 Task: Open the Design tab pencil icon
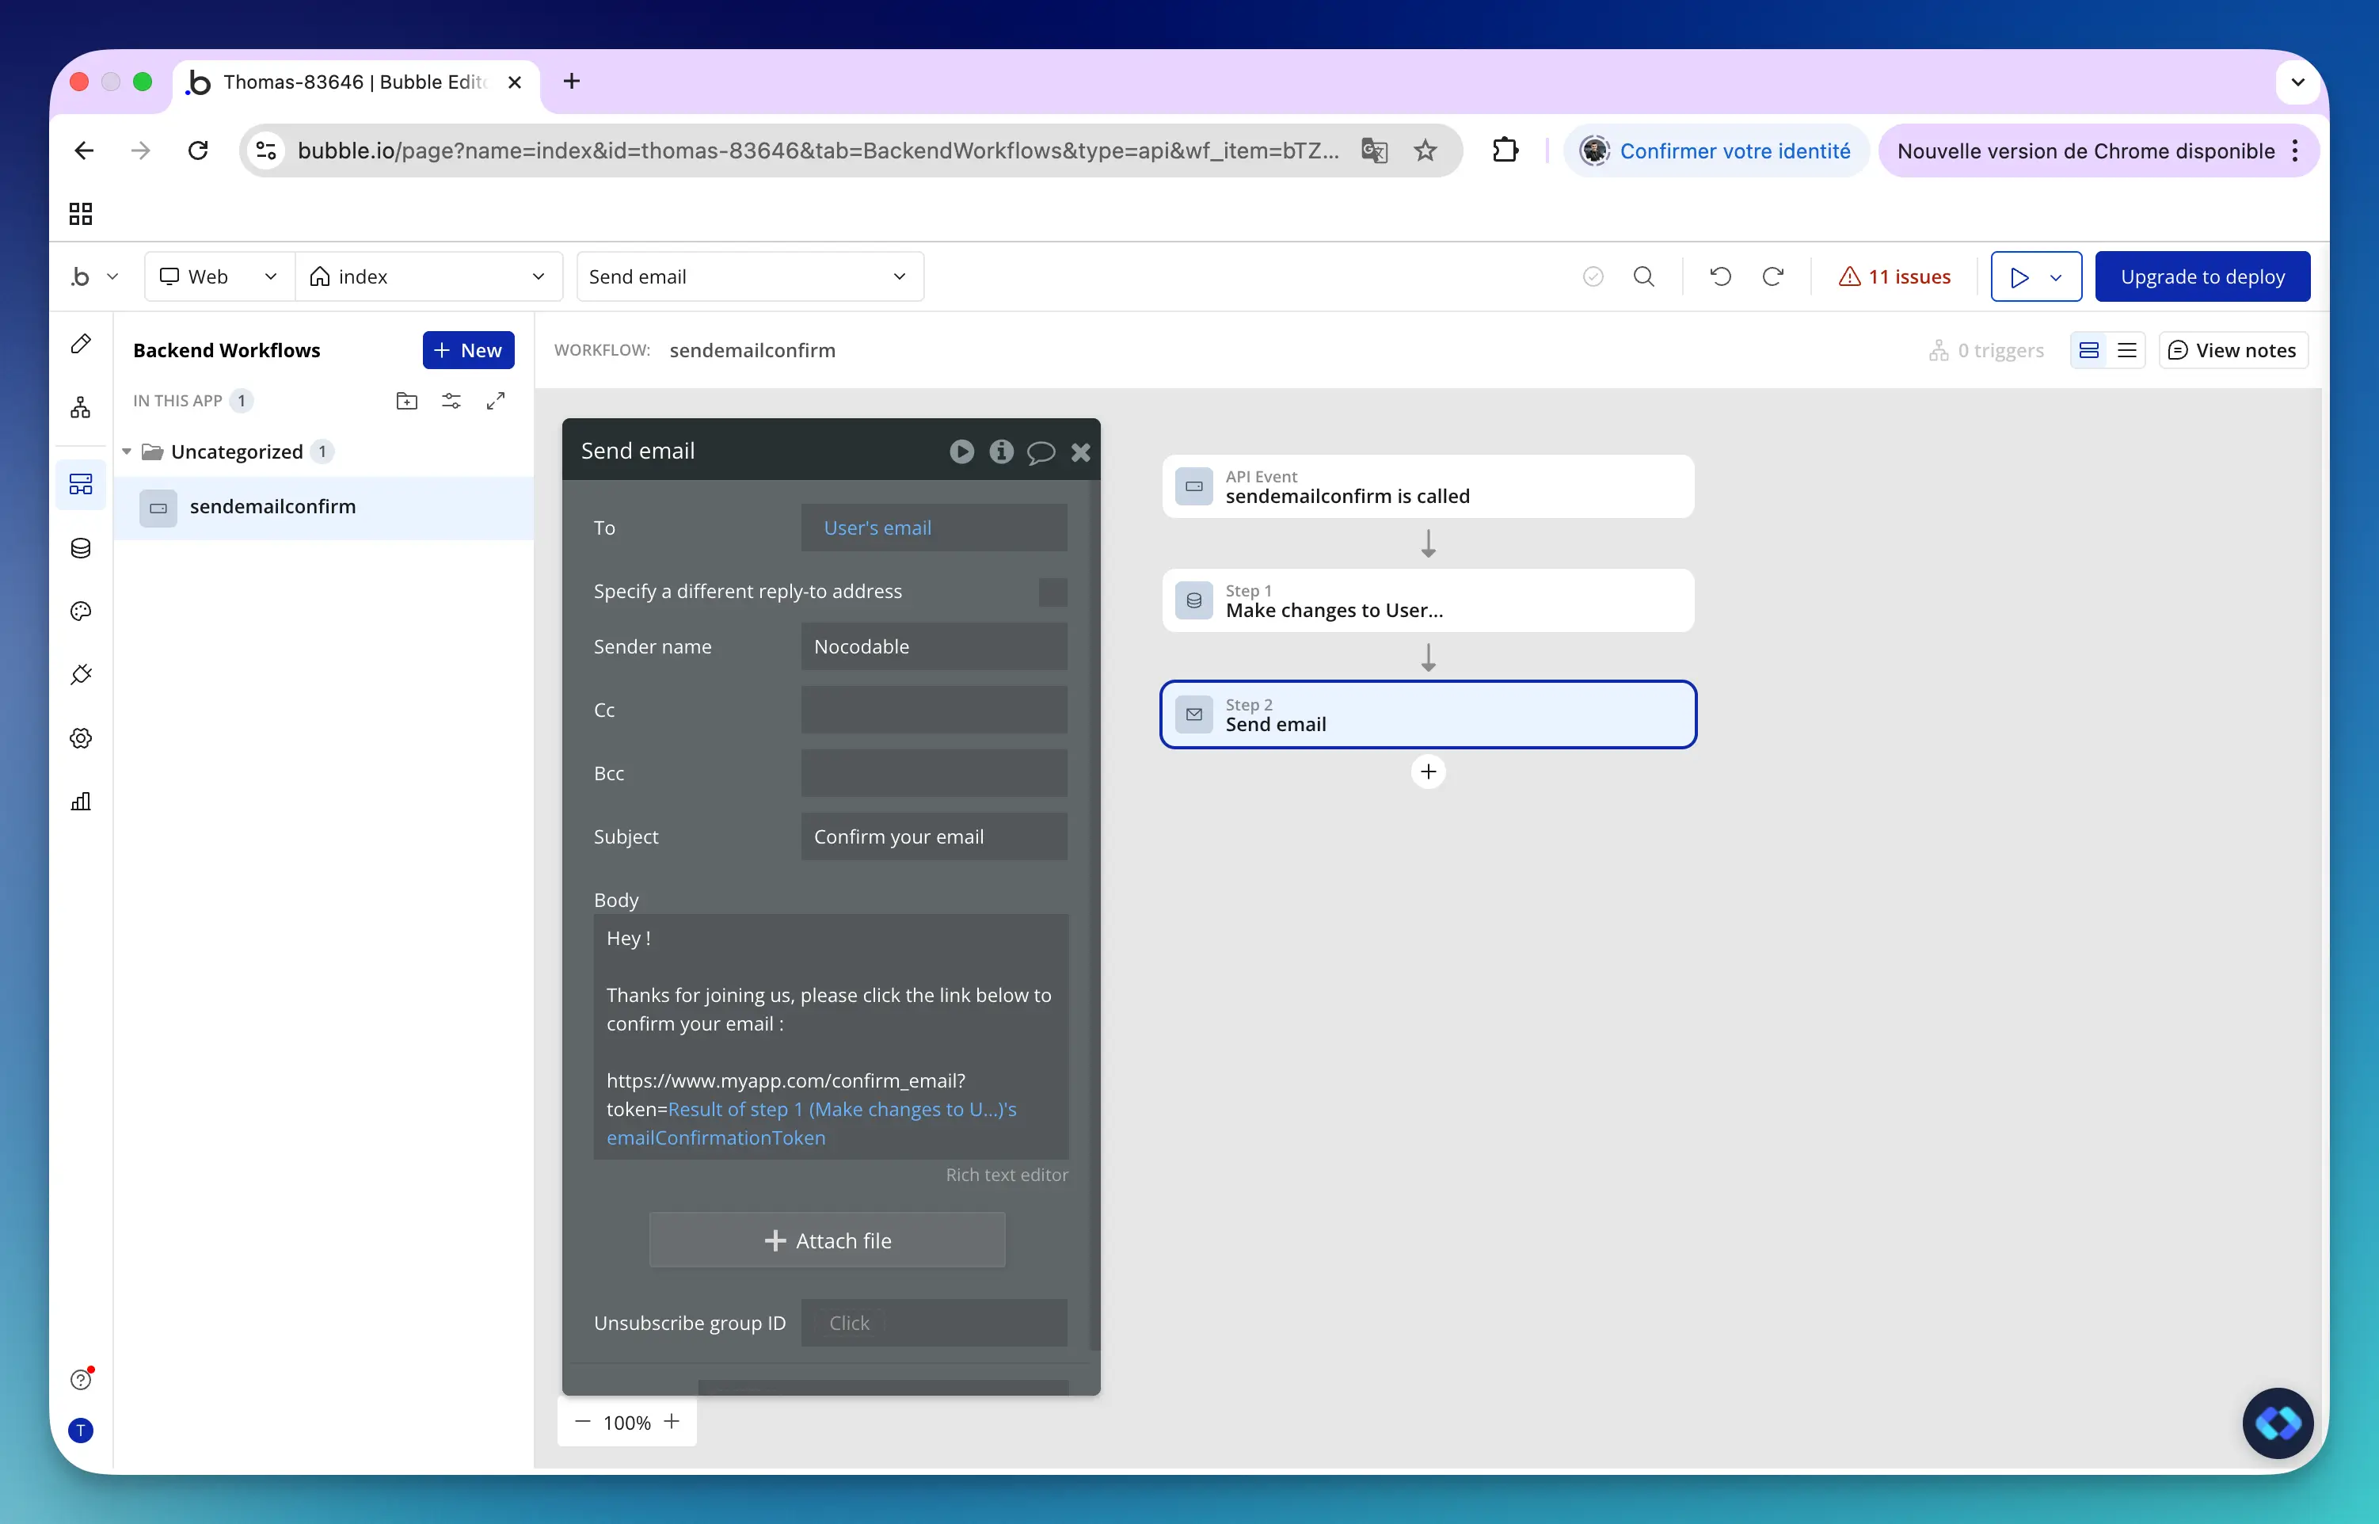[x=81, y=344]
